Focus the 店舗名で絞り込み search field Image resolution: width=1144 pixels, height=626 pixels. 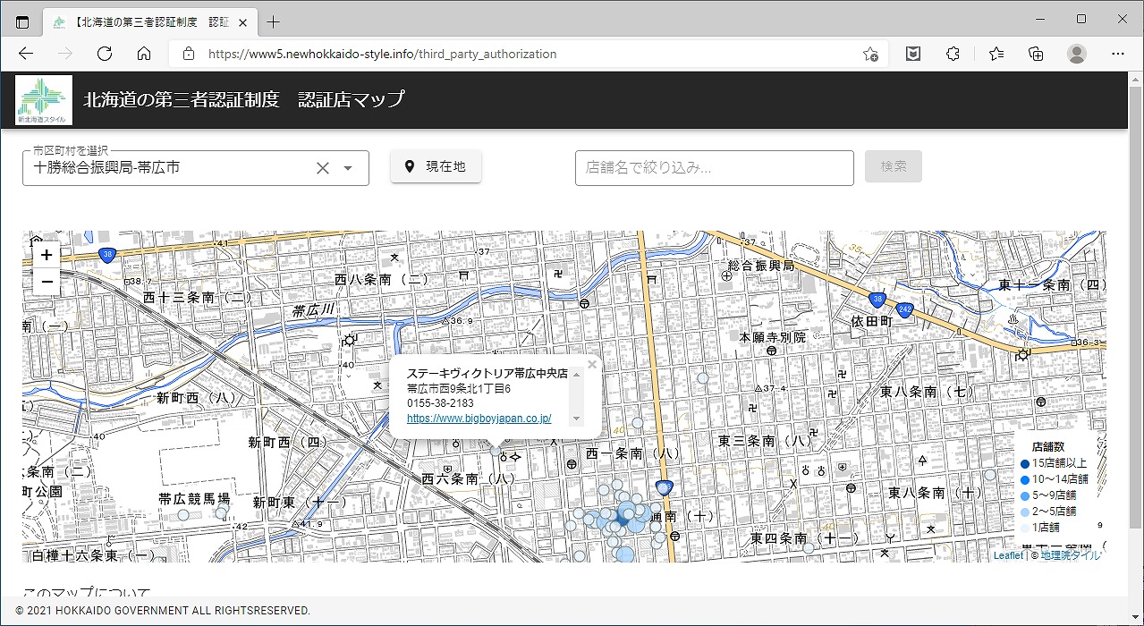point(714,168)
